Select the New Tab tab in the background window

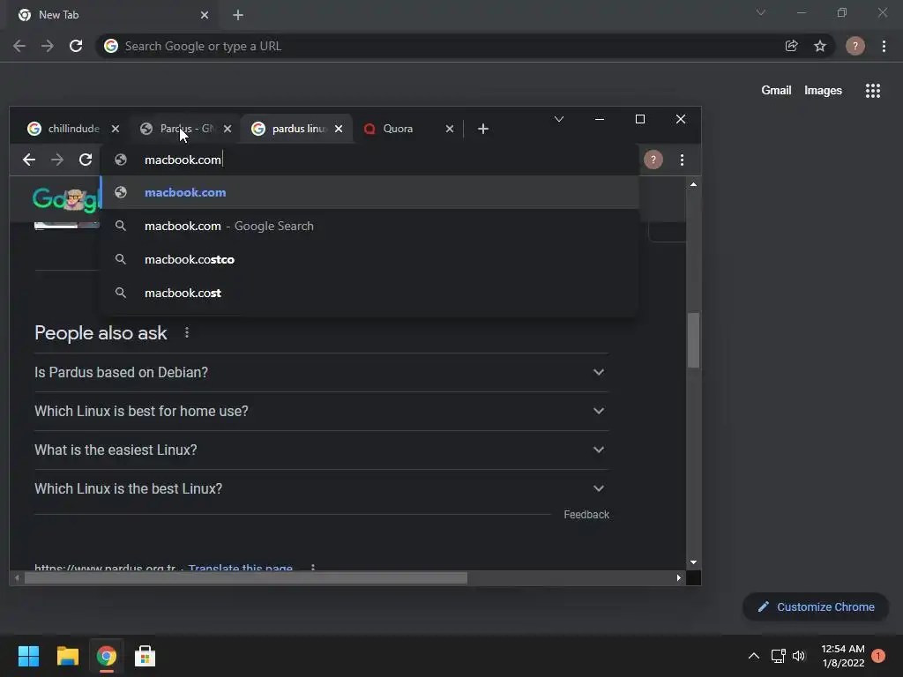click(112, 15)
